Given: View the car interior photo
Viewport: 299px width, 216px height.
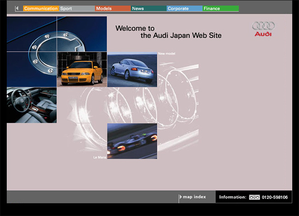Looking at the screenshot, I should pos(32,105).
